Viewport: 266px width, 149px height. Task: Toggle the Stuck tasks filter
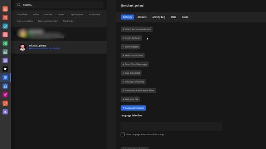click(68, 21)
